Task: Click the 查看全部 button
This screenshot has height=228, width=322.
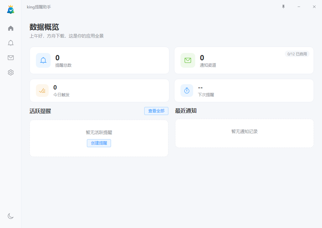Action: tap(156, 111)
